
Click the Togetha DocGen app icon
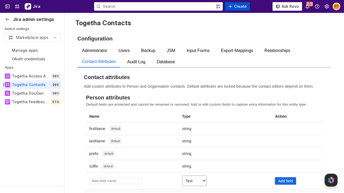(x=8, y=93)
